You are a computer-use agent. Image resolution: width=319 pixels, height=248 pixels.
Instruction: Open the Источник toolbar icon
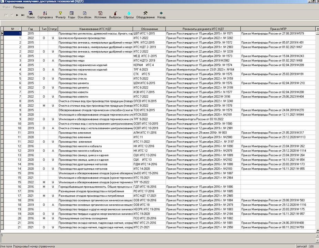click(100, 14)
